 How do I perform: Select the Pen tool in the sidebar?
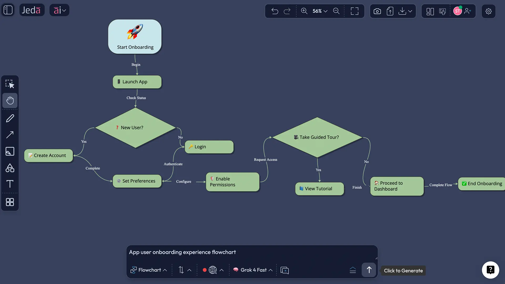[10, 118]
